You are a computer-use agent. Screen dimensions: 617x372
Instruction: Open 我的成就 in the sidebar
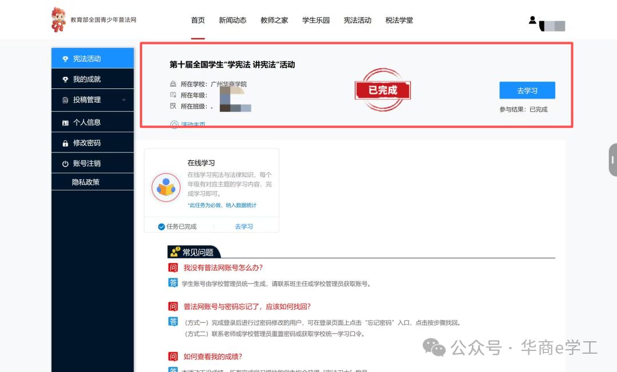87,79
